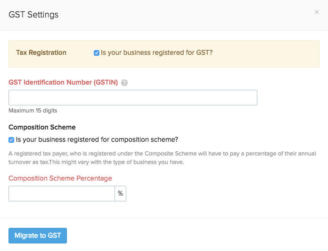Click the 'Is your business registered for GST?' label
This screenshot has height=251, width=328.
pyautogui.click(x=156, y=52)
